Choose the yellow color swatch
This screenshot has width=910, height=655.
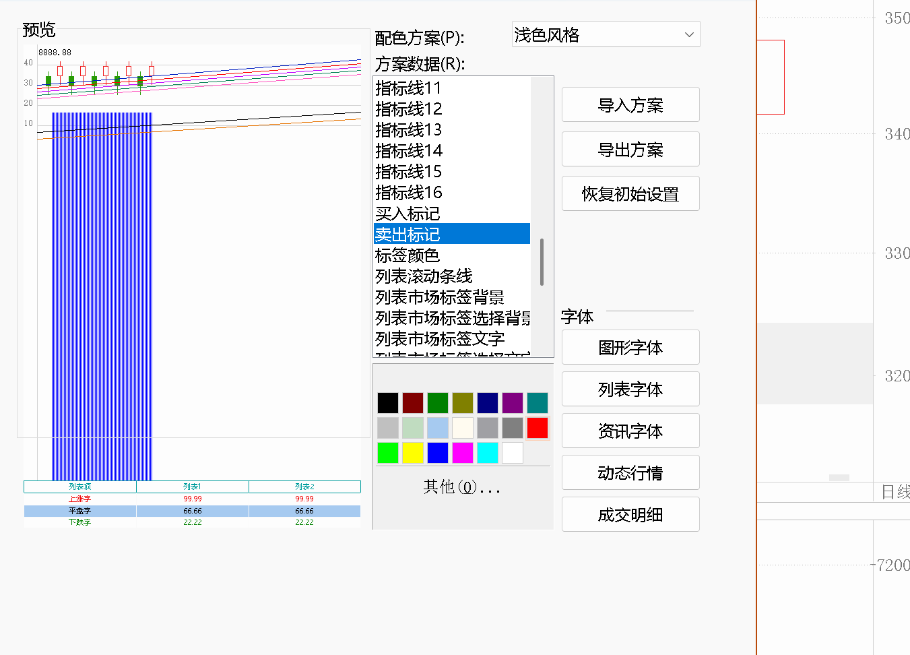pos(412,453)
